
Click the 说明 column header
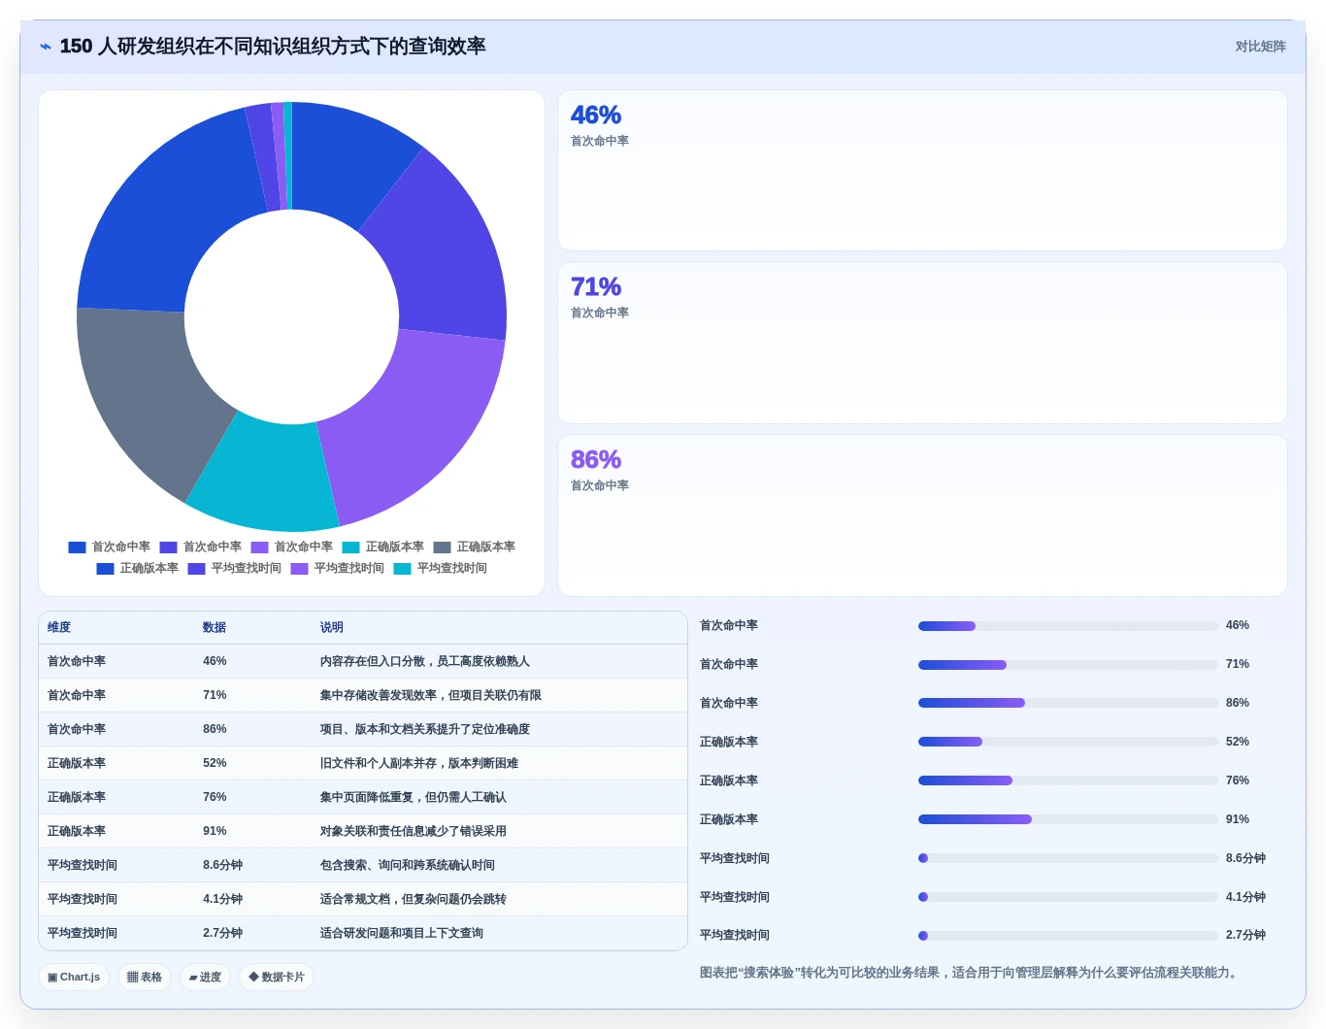pos(332,627)
